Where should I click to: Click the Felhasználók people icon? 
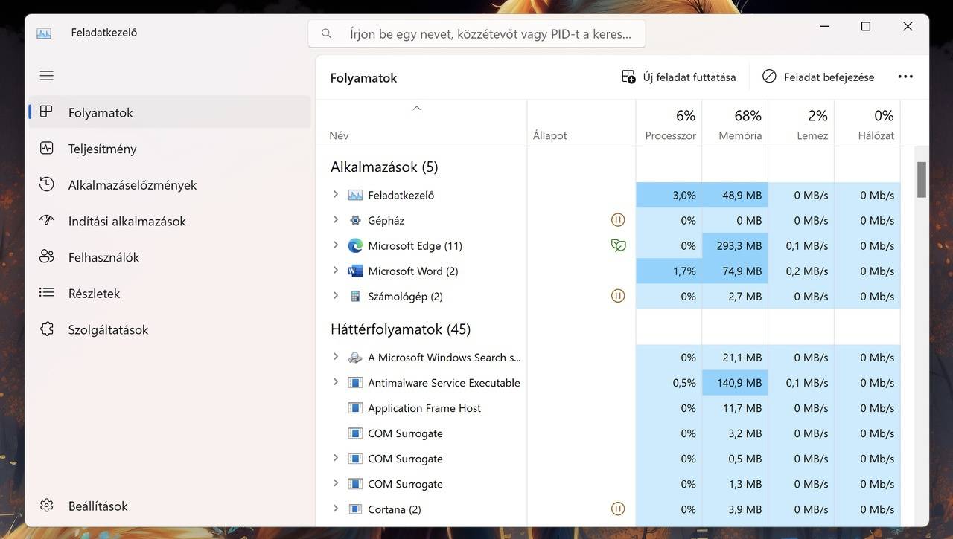[46, 257]
